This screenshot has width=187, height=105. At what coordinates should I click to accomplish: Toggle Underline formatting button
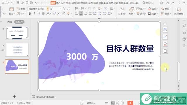pos(39,14)
